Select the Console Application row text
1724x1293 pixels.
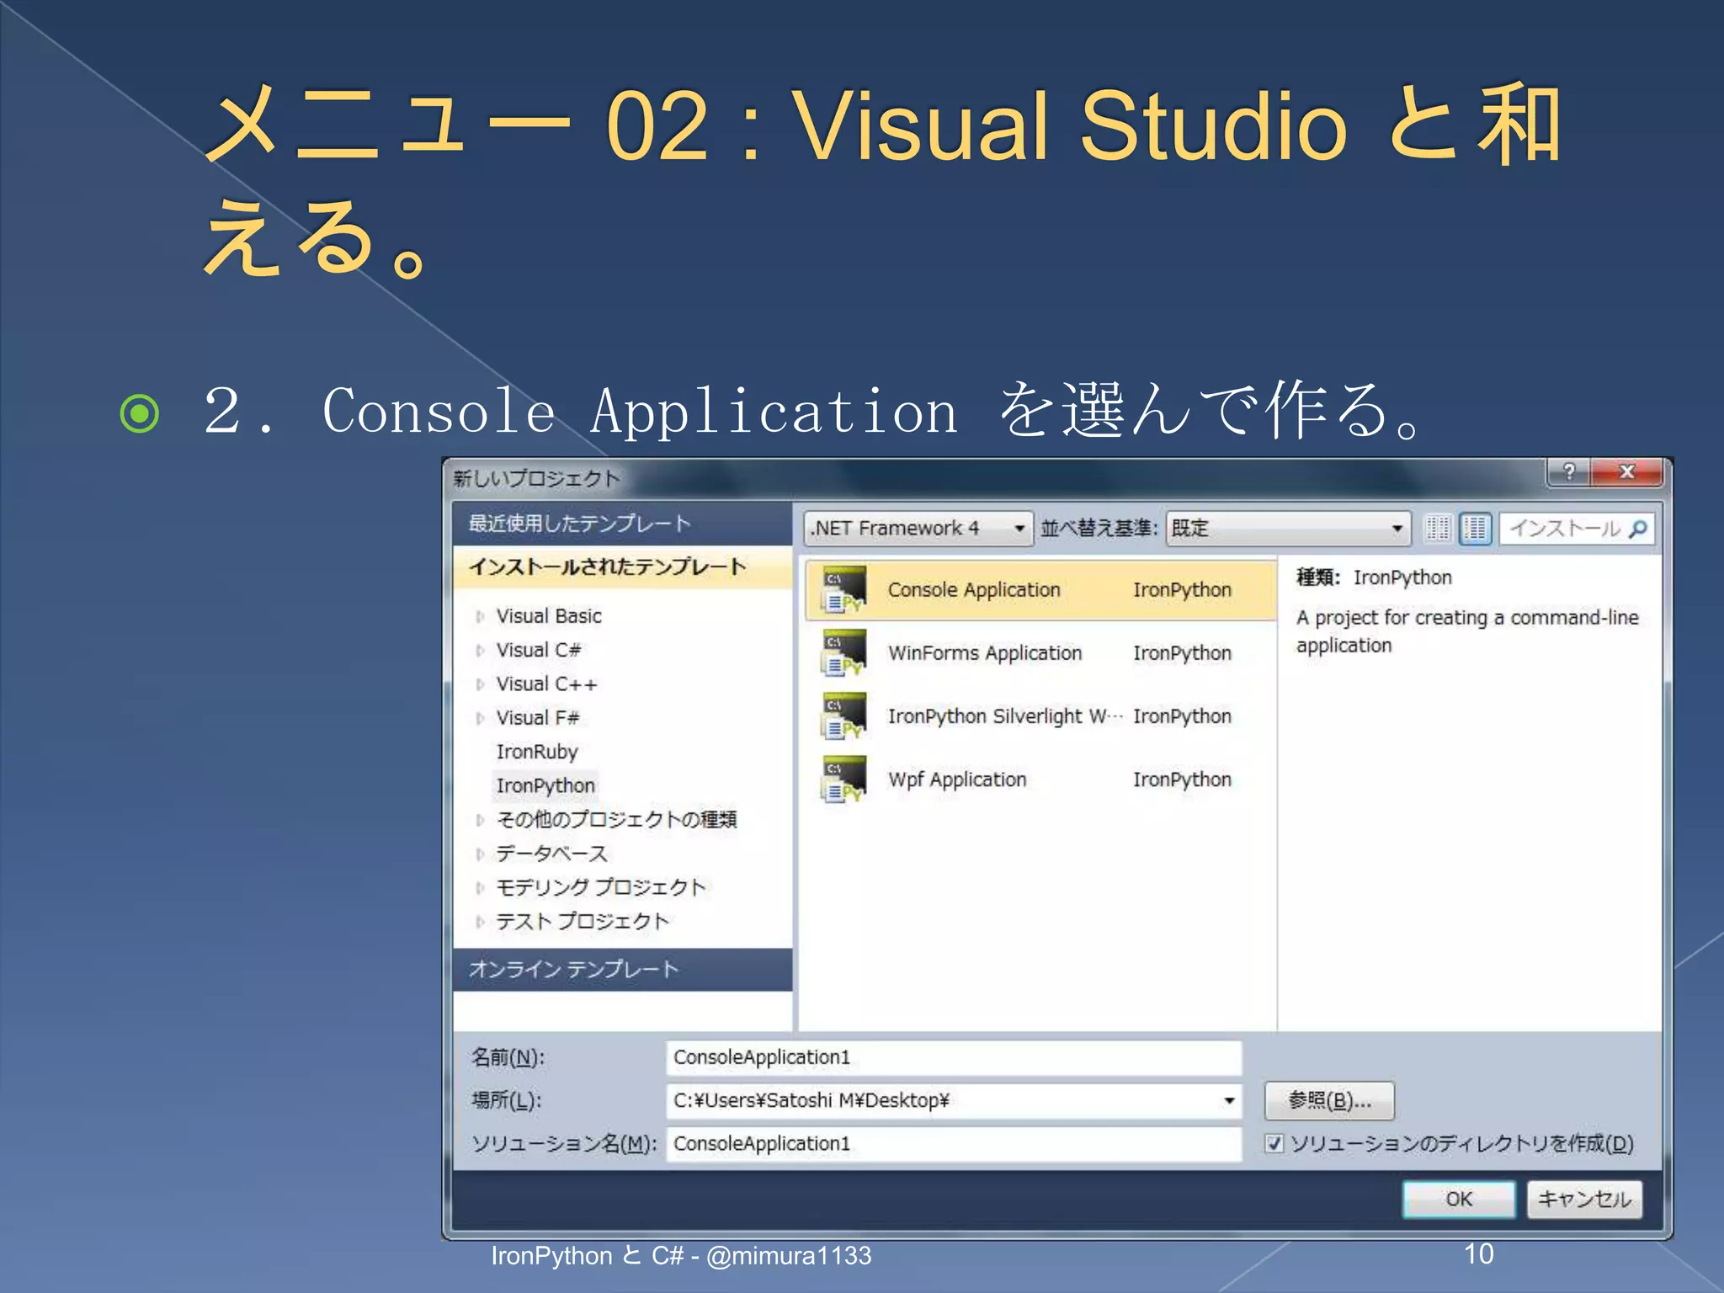click(x=974, y=590)
